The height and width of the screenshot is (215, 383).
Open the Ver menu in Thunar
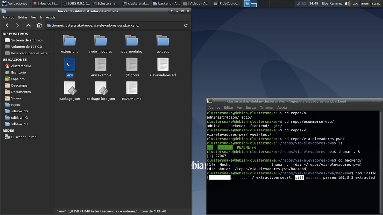[x=34, y=17]
